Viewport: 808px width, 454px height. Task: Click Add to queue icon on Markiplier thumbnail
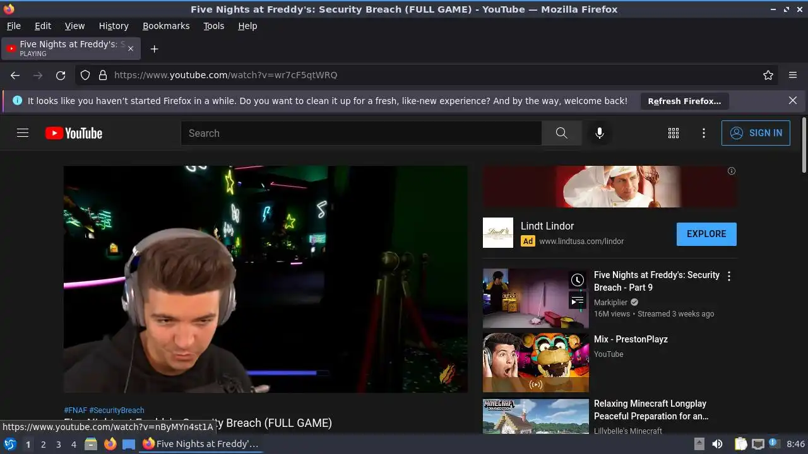click(578, 301)
